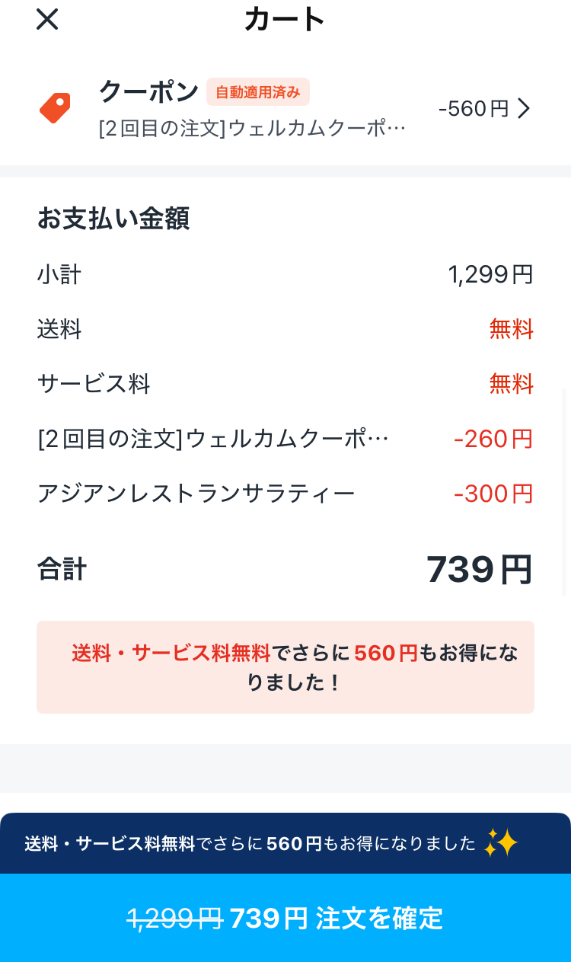
Task: Tap the sparkle icon in the savings banner
Action: 501,843
